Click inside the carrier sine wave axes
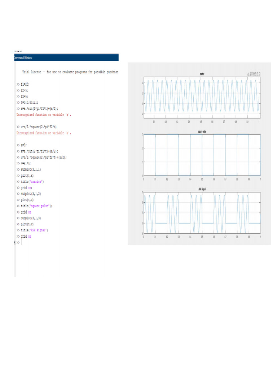277x370 pixels. pos(202,98)
